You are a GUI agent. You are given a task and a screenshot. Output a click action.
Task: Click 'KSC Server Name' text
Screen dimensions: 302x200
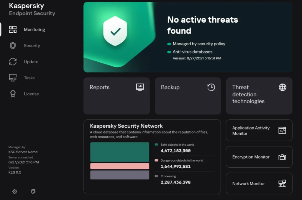pos(23,152)
